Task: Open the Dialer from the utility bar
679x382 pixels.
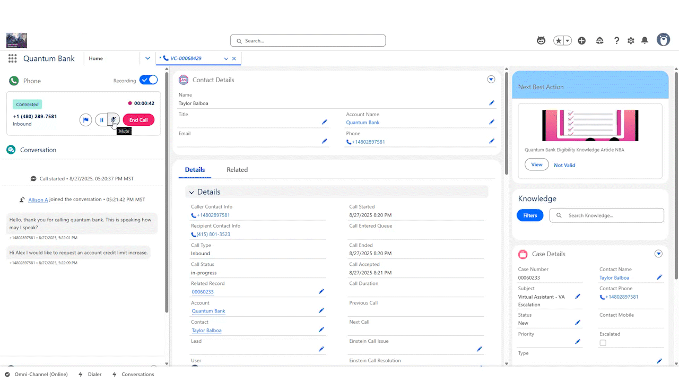Action: coord(90,374)
